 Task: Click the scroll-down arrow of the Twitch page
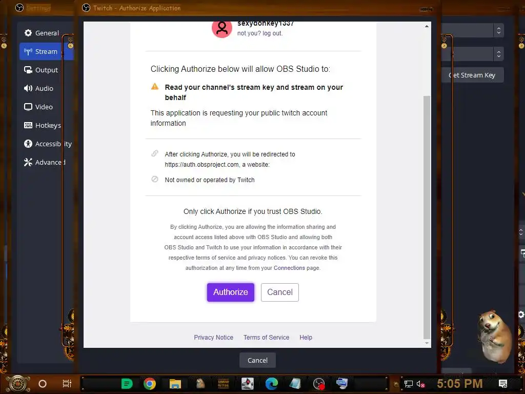click(427, 343)
